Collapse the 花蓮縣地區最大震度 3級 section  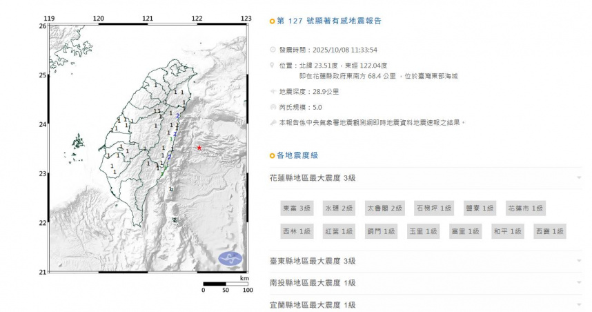pos(580,178)
